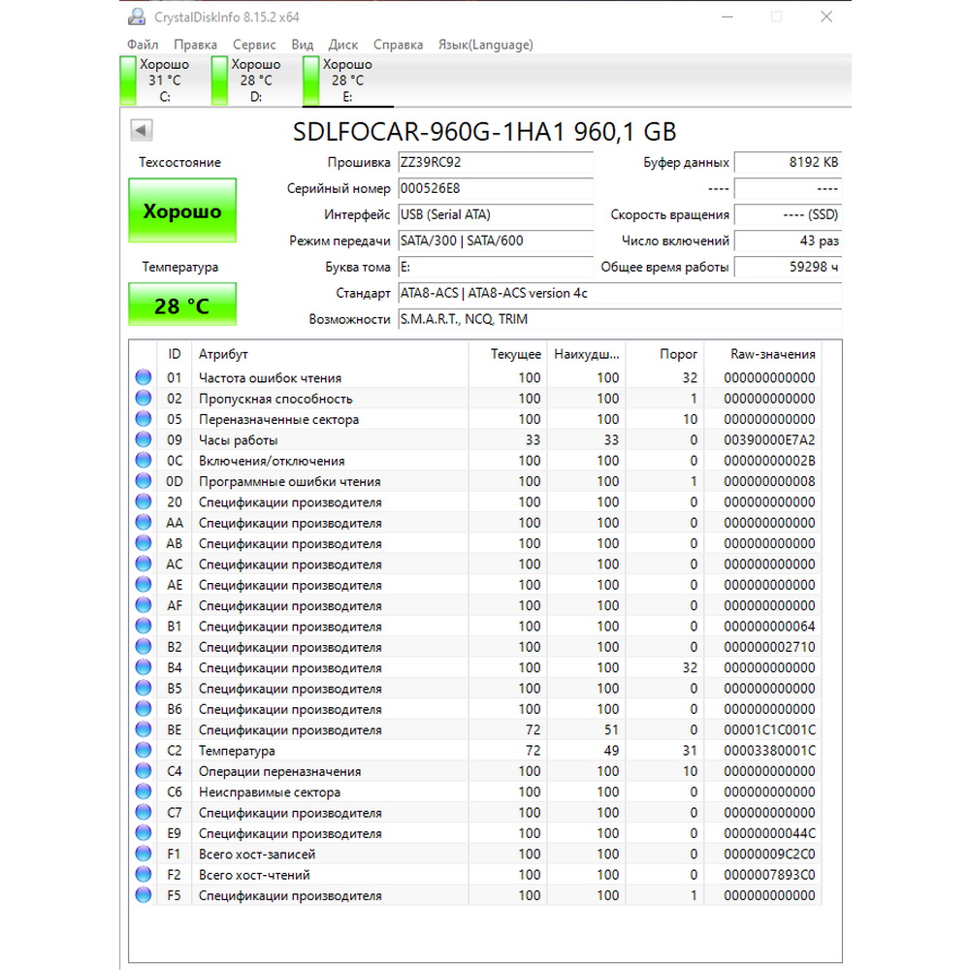Viewport: 970px width, 970px height.
Task: Click the Порог column header
Action: [x=664, y=354]
